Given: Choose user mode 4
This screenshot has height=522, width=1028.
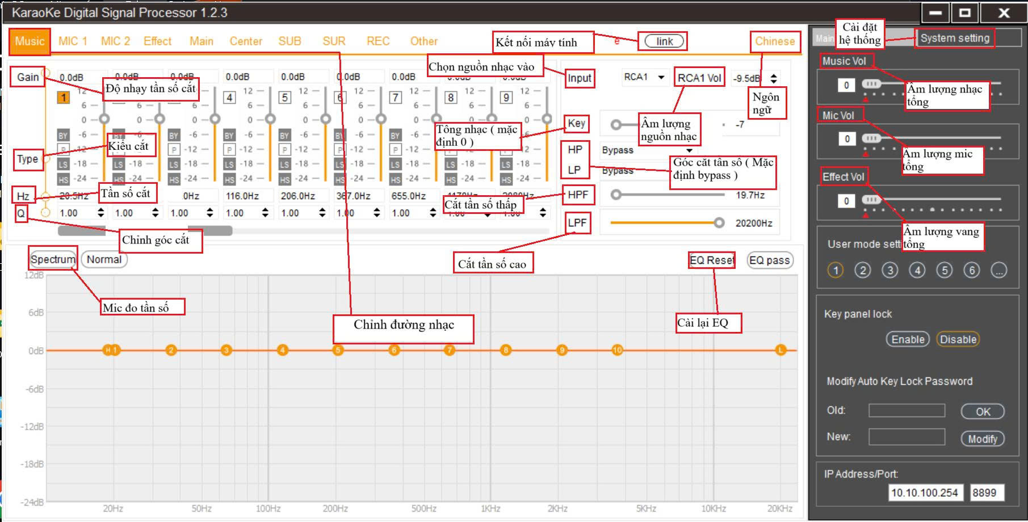Looking at the screenshot, I should pos(917,270).
